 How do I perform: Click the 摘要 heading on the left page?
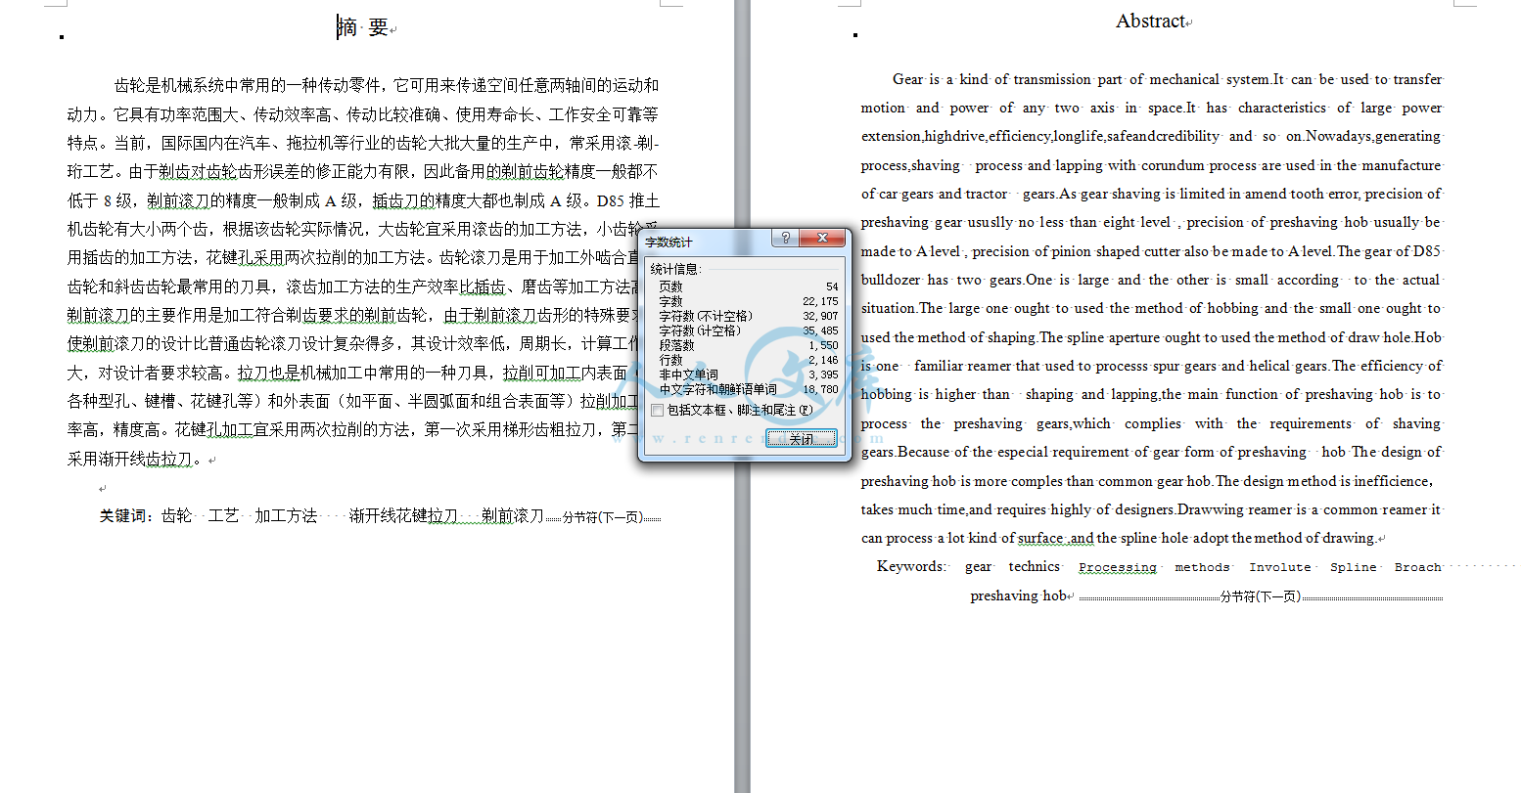[x=363, y=27]
